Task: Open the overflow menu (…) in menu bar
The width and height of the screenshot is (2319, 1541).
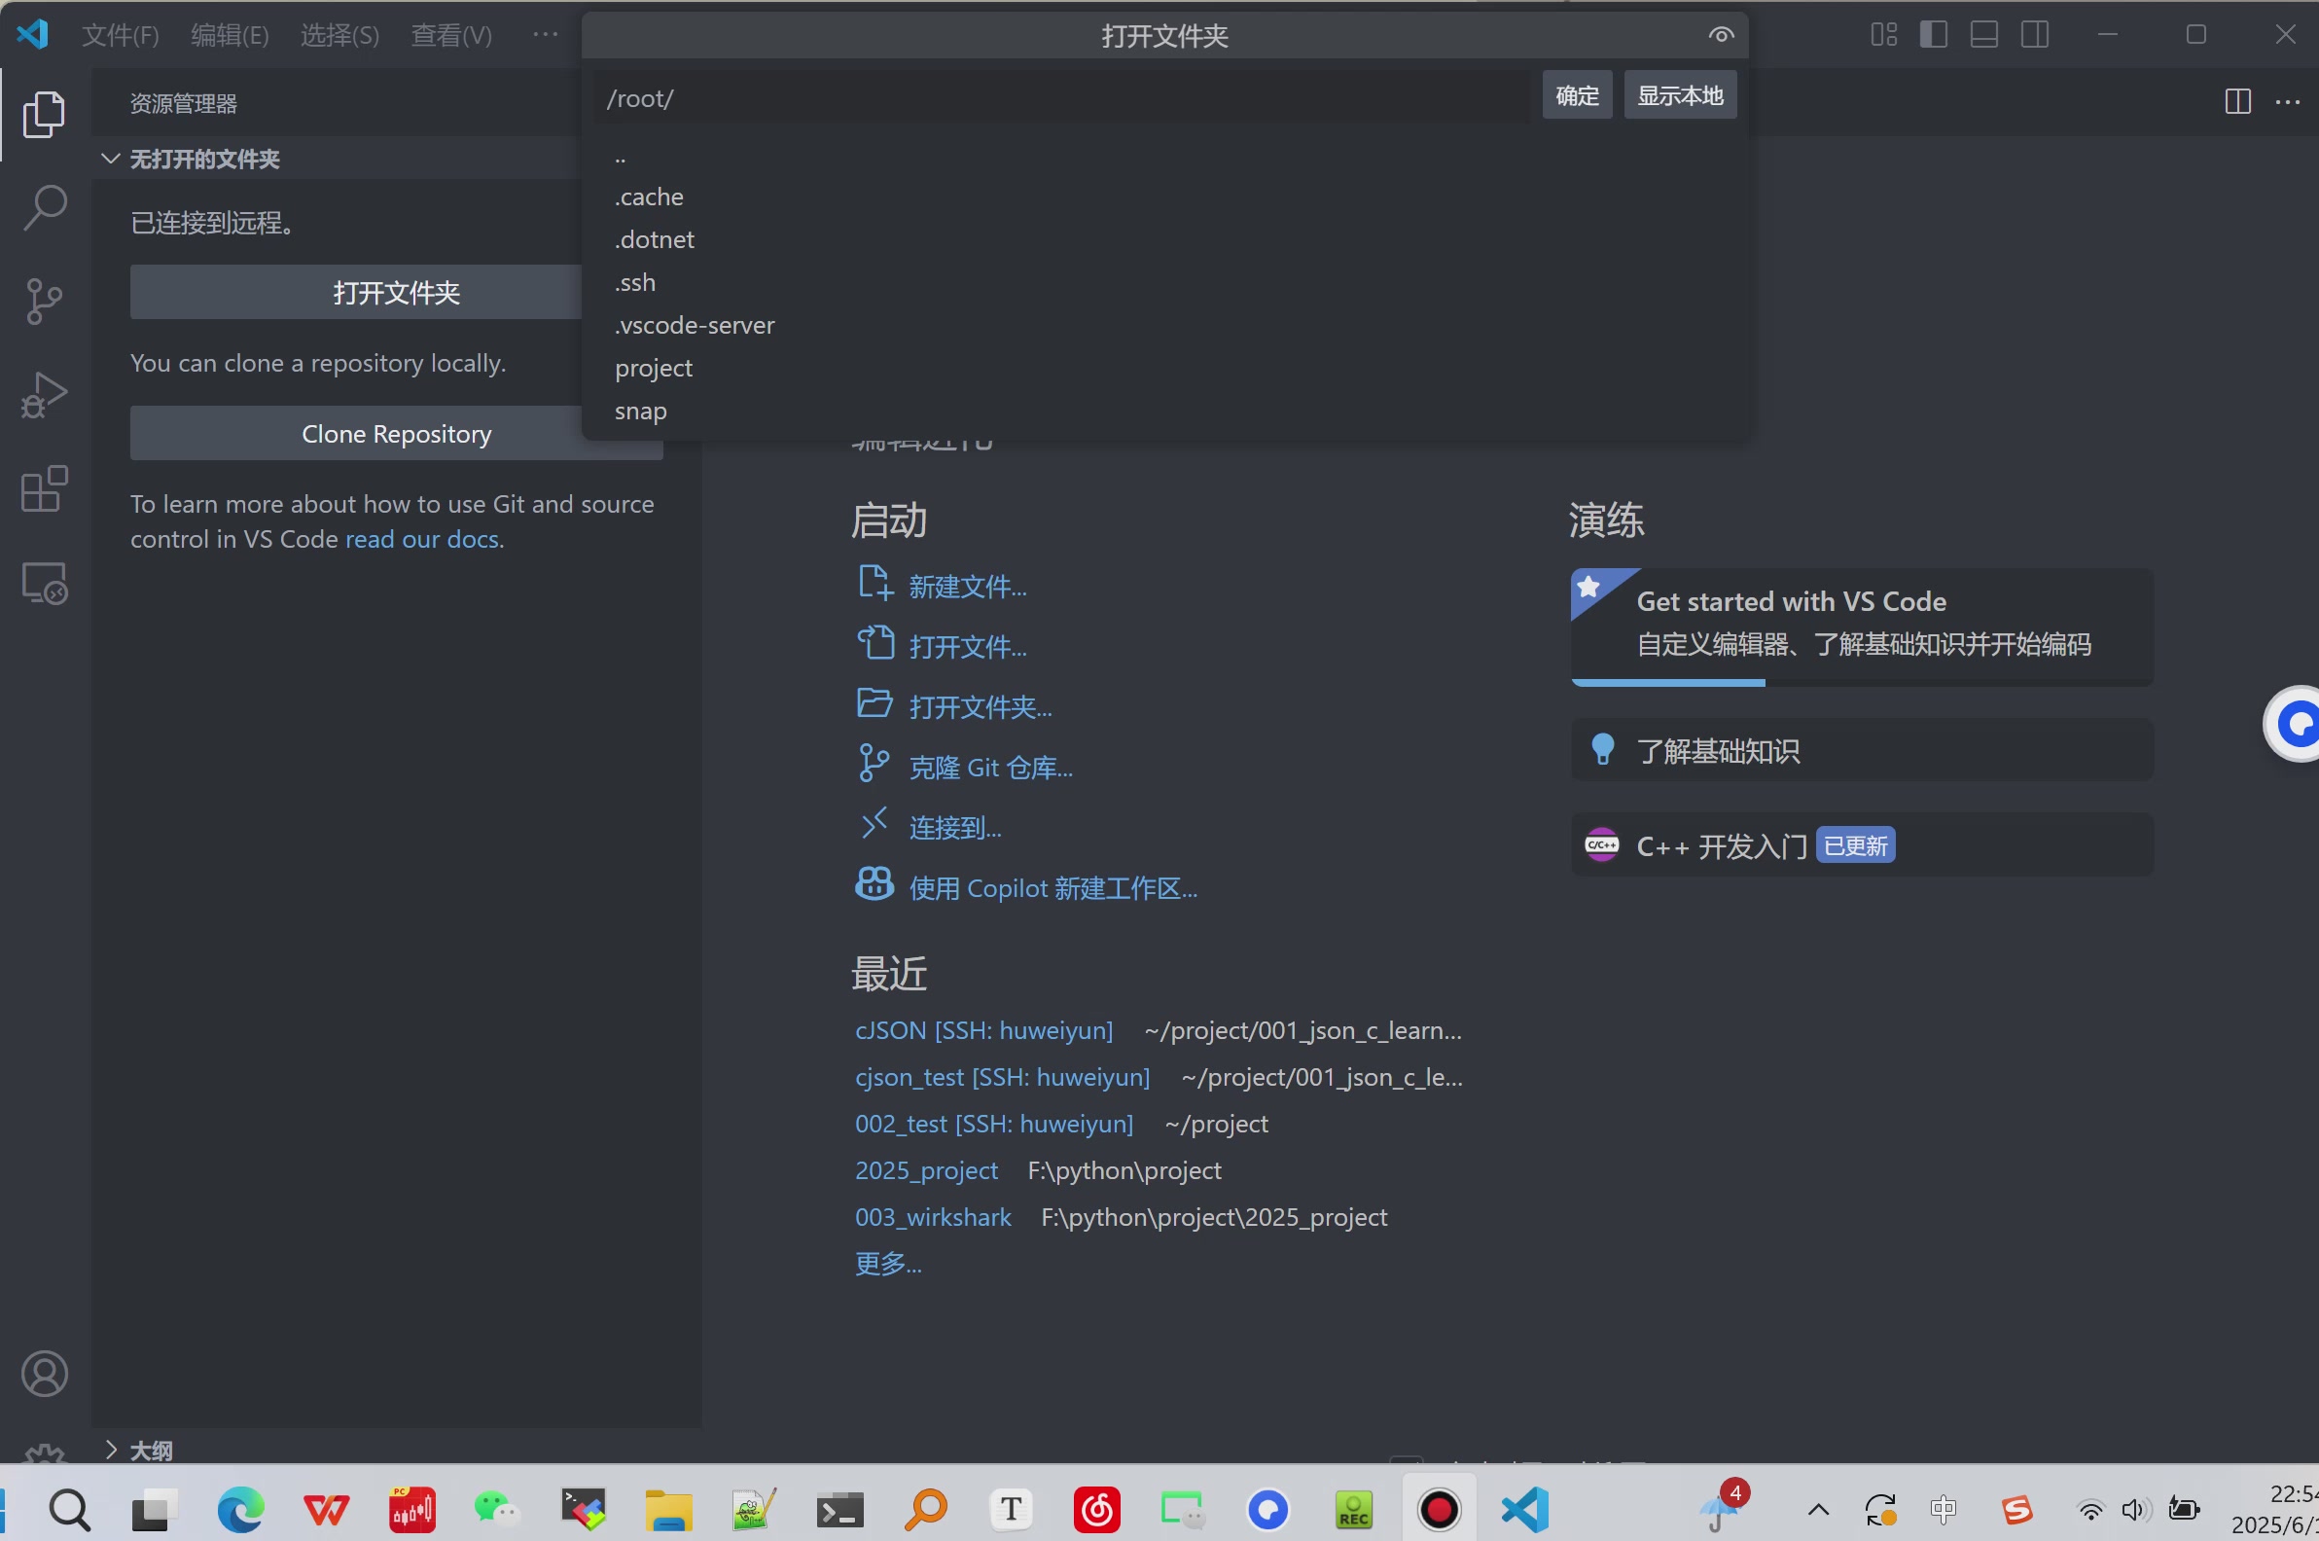Action: pos(546,35)
